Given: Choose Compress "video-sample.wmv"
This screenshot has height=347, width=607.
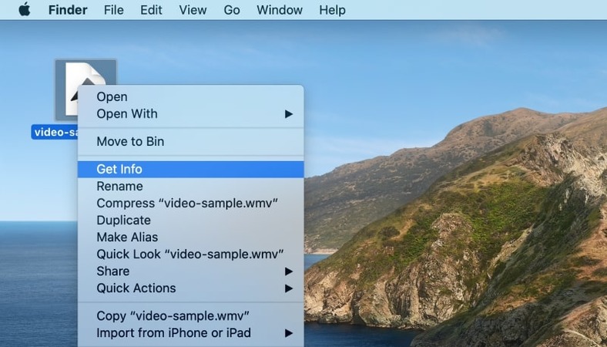Looking at the screenshot, I should click(x=190, y=203).
